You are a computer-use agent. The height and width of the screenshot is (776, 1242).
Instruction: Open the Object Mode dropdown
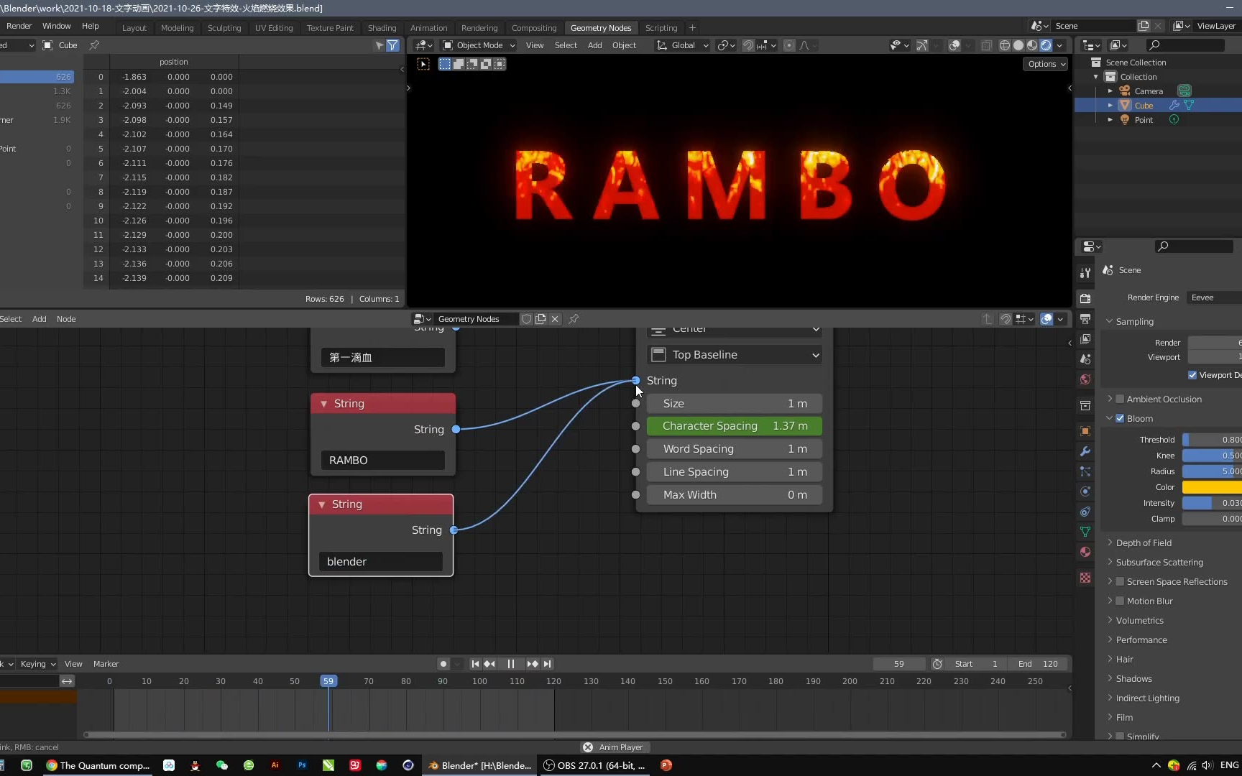pyautogui.click(x=479, y=45)
